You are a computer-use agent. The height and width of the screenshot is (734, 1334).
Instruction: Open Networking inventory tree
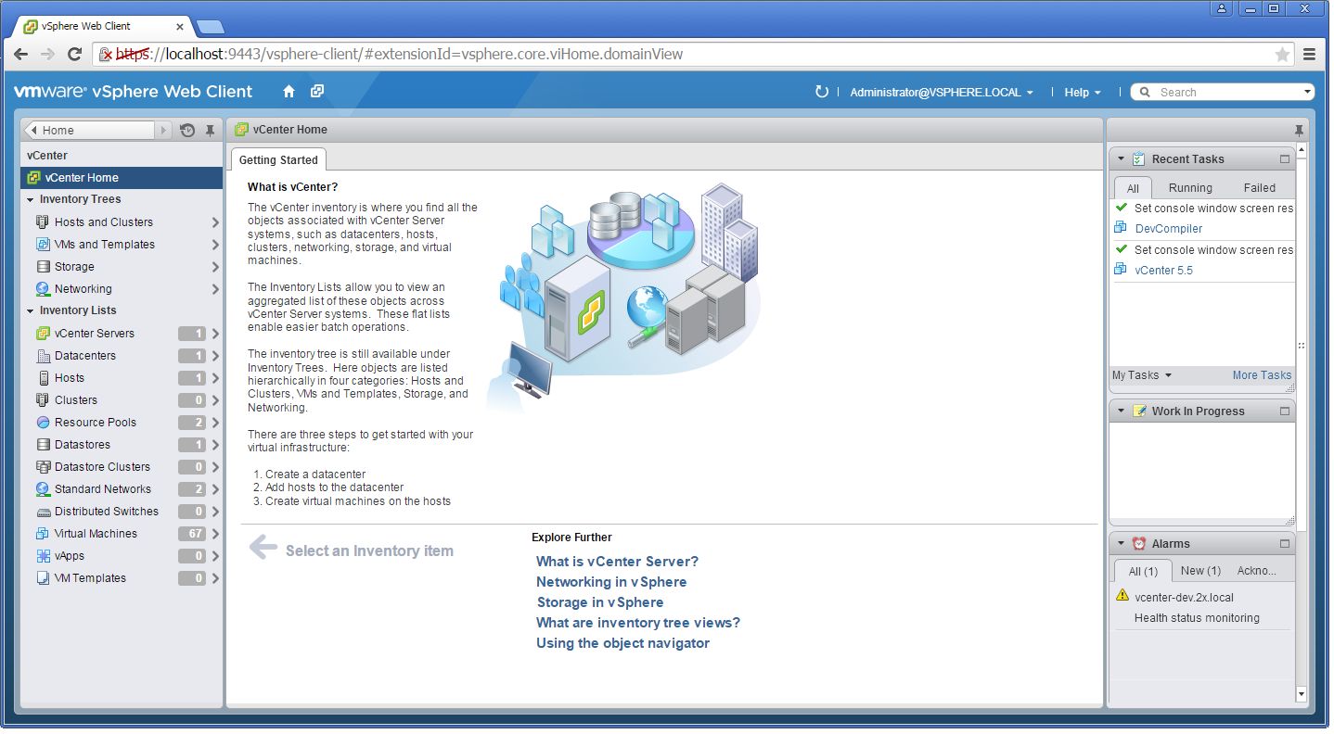[x=122, y=289]
